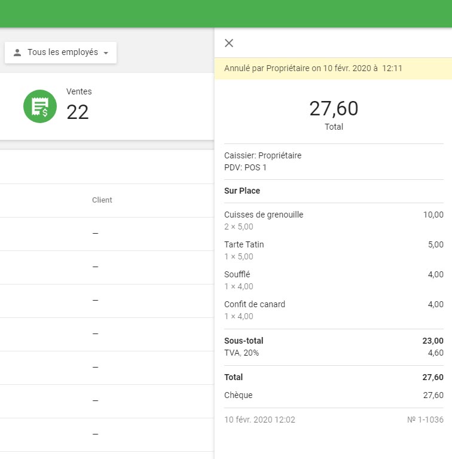Click the Sur Place order type label
452x459 pixels.
pyautogui.click(x=242, y=191)
